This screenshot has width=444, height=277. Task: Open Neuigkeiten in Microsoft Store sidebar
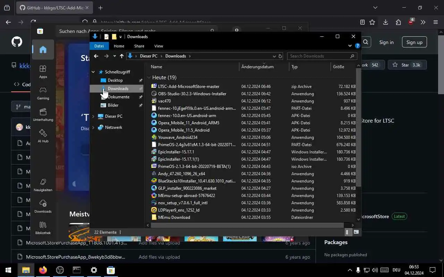coord(43,185)
